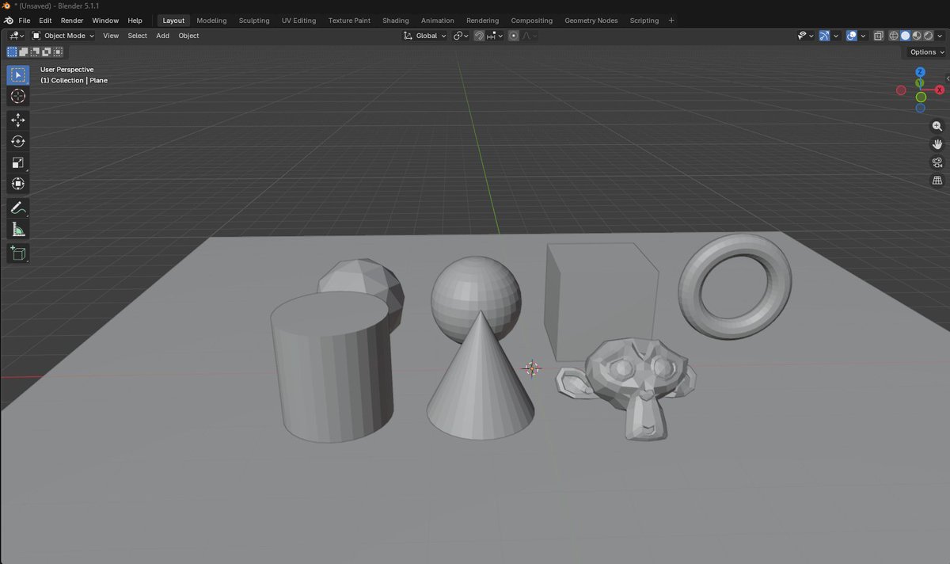Open the pivot point dropdown
The image size is (950, 564).
(461, 36)
